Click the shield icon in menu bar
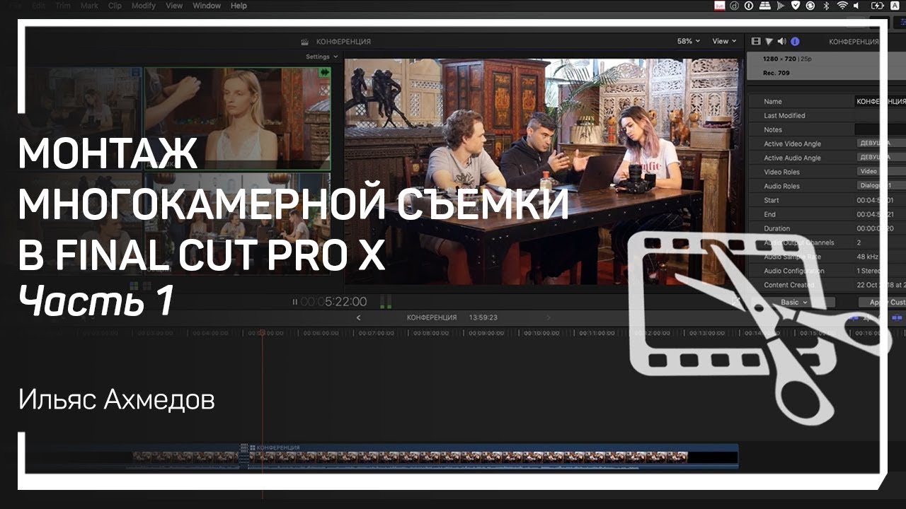 [x=794, y=6]
